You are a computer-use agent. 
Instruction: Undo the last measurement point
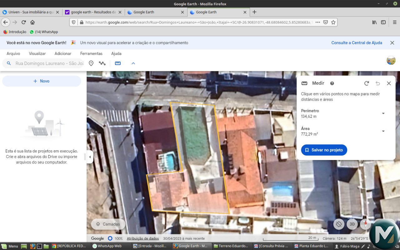378,83
